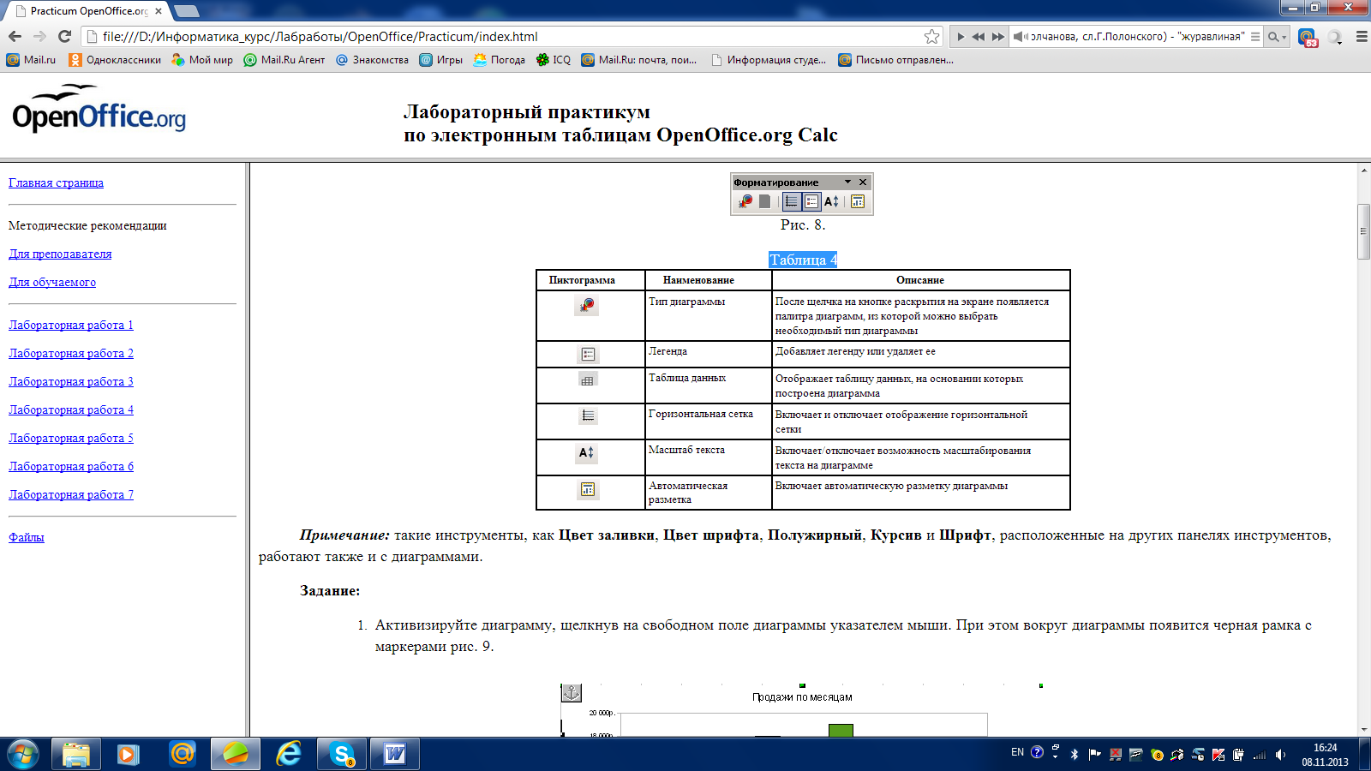Open Для преподавателя link

(60, 254)
